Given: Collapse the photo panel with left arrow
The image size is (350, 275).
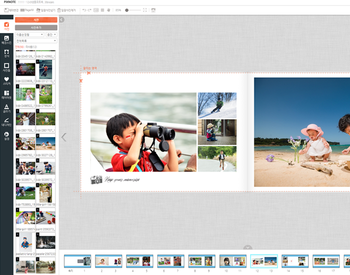Looking at the screenshot, I should tap(61, 20).
